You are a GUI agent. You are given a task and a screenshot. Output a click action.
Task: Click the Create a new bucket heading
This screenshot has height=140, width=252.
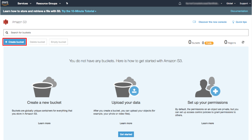pyautogui.click(x=44, y=103)
